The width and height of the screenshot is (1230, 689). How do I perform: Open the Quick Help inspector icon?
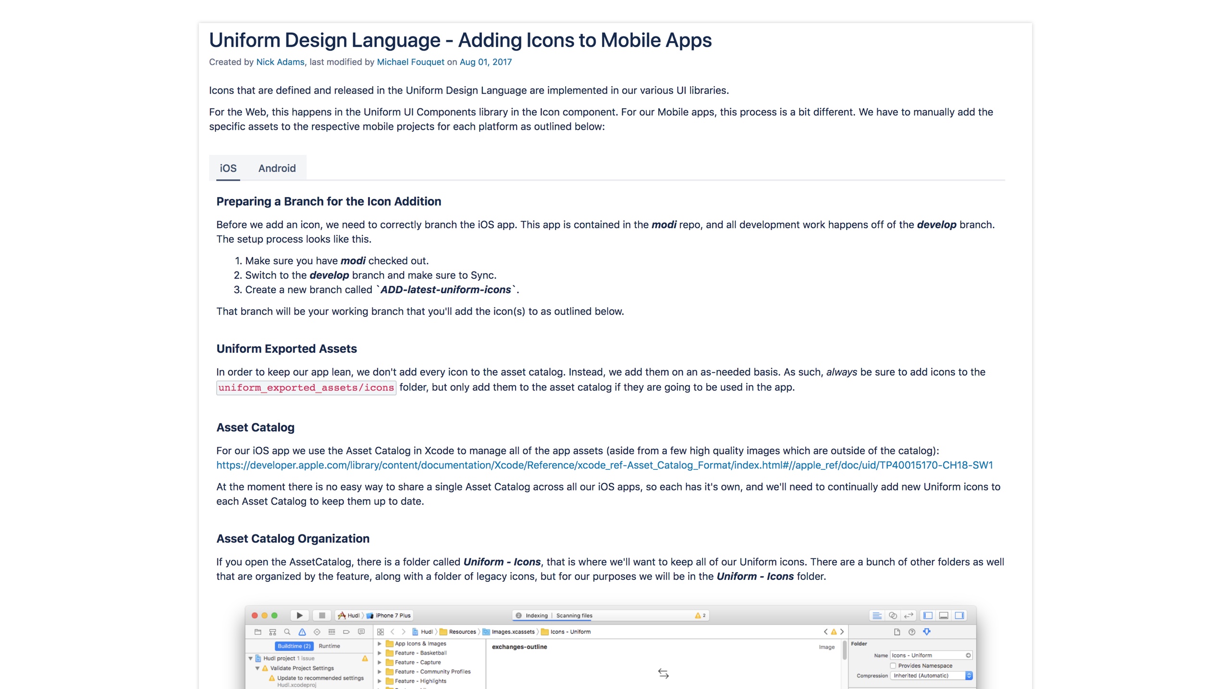click(x=911, y=632)
